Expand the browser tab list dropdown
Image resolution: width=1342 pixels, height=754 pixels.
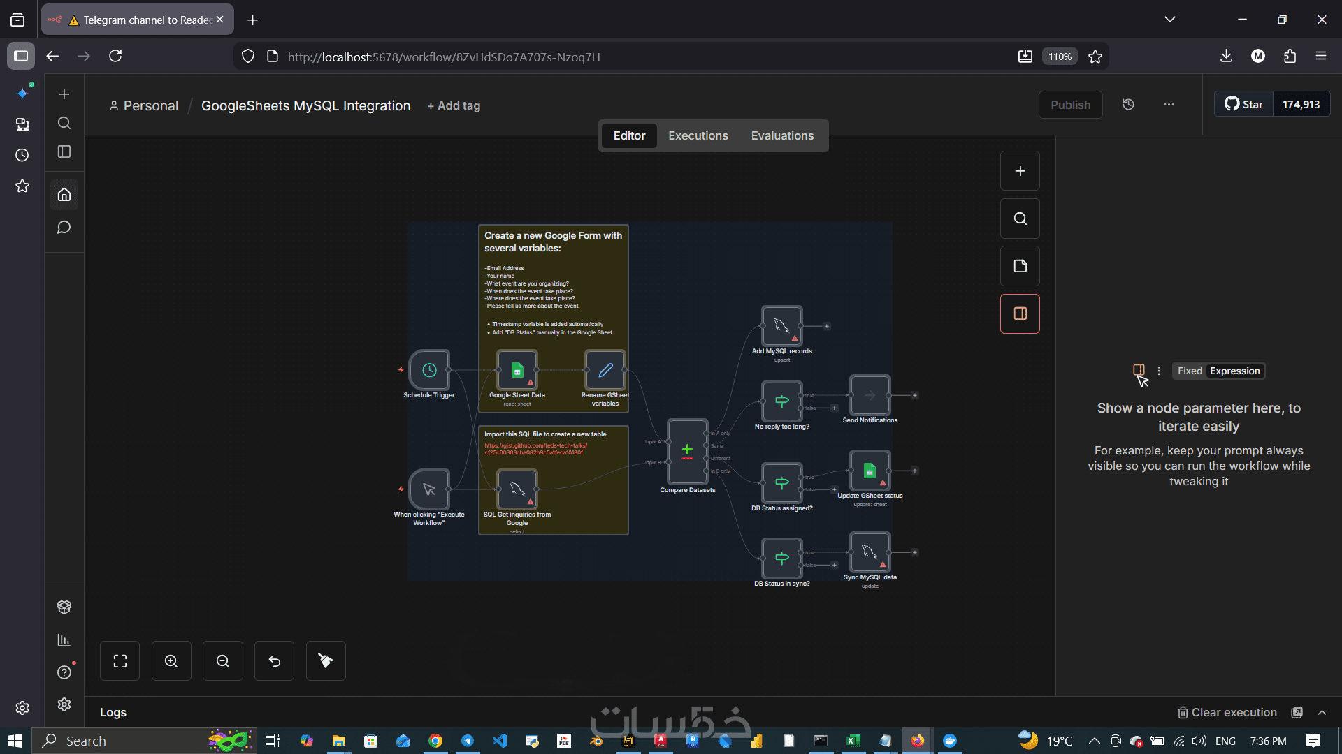1169,20
